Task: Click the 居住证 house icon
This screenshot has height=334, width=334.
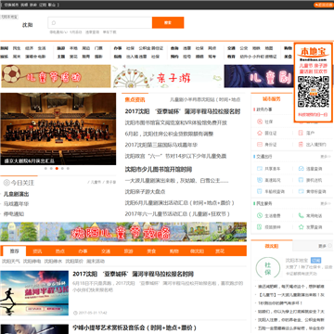Action: click(x=260, y=133)
